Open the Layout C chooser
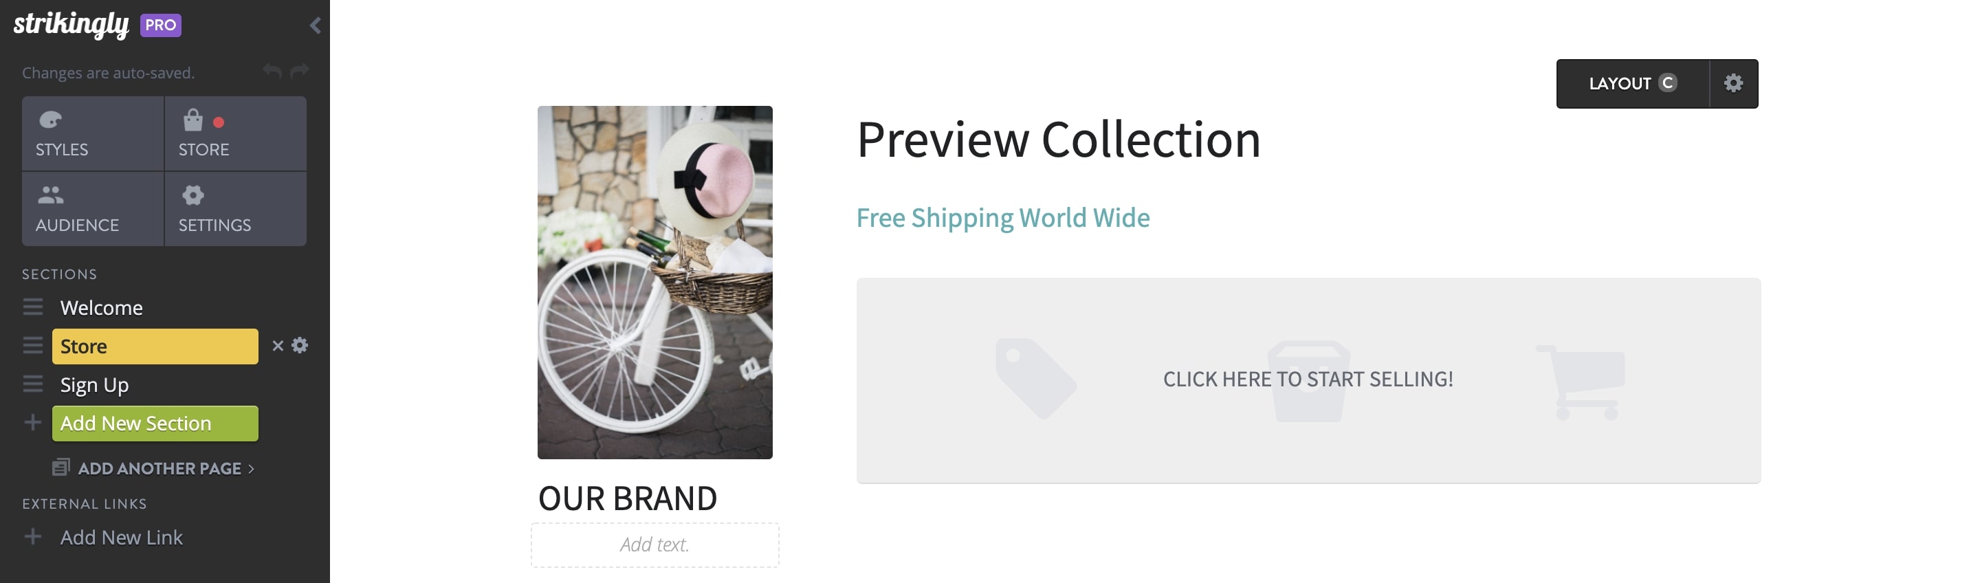The height and width of the screenshot is (583, 1980). tap(1633, 83)
